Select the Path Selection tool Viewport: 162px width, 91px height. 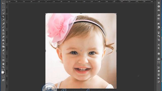(x=3, y=57)
